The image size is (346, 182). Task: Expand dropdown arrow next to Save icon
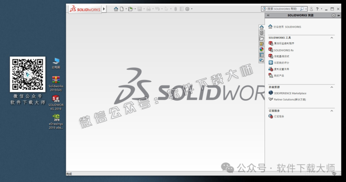[144, 9]
